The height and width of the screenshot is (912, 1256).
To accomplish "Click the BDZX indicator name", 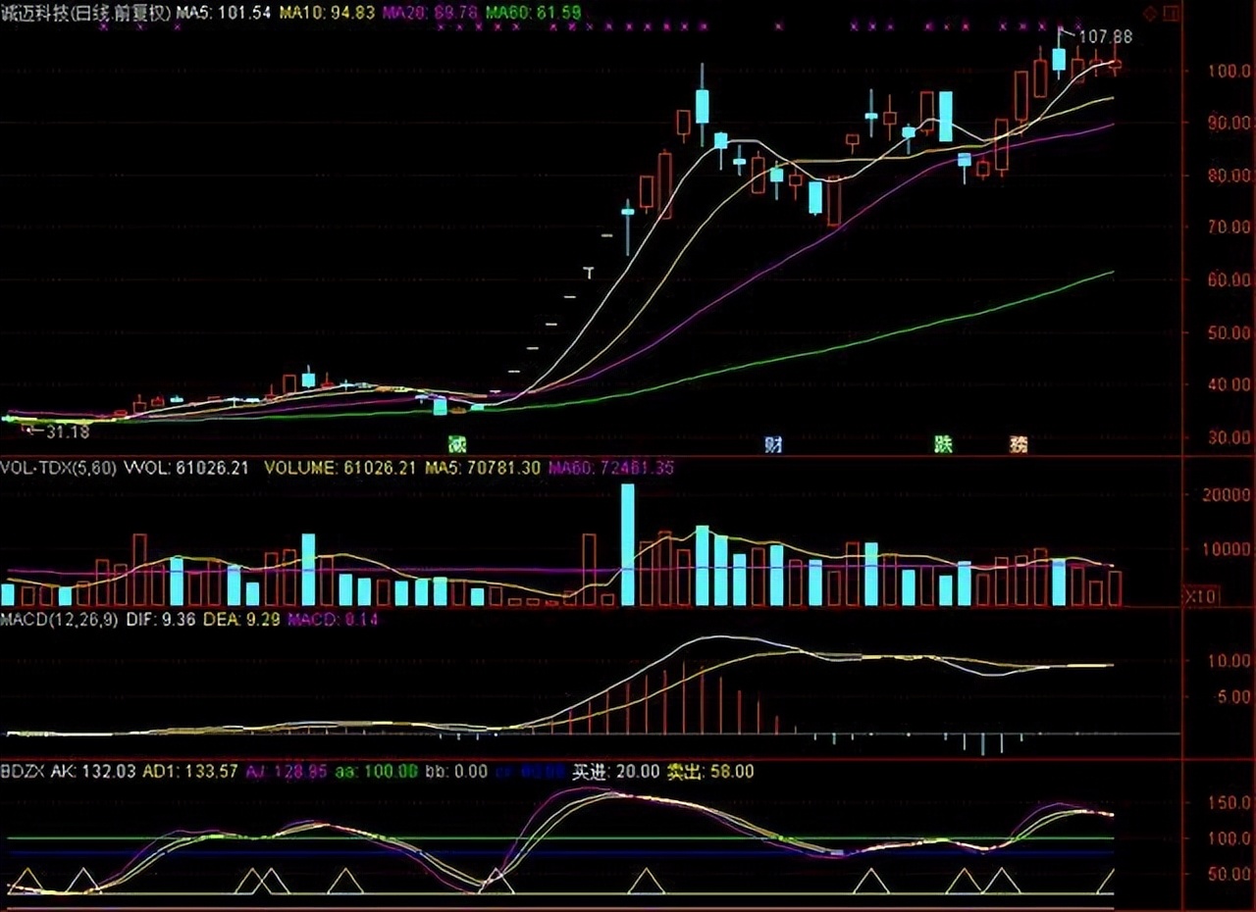I will click(x=23, y=772).
